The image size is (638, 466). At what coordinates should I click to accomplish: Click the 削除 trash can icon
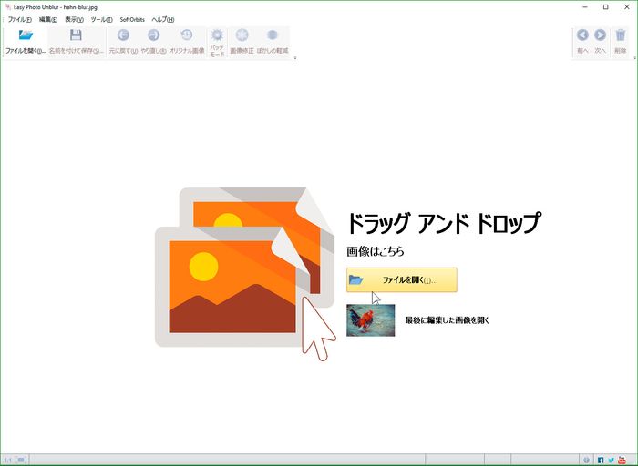tap(621, 36)
